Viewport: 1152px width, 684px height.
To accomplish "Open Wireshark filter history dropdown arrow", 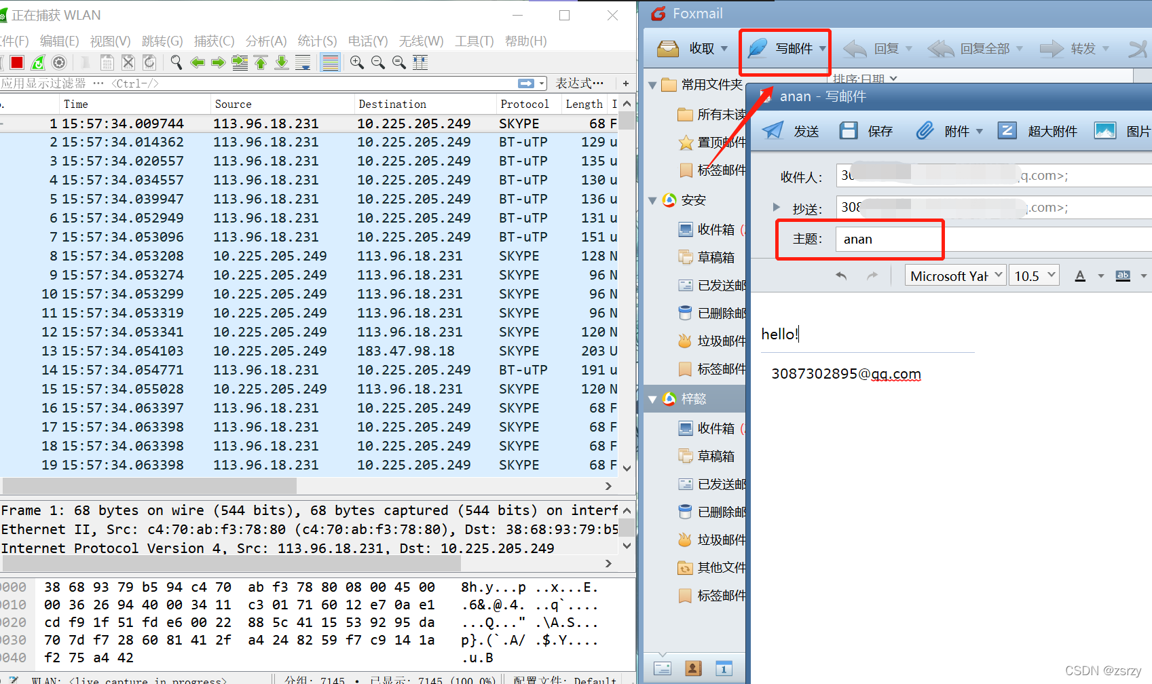I will (x=542, y=83).
